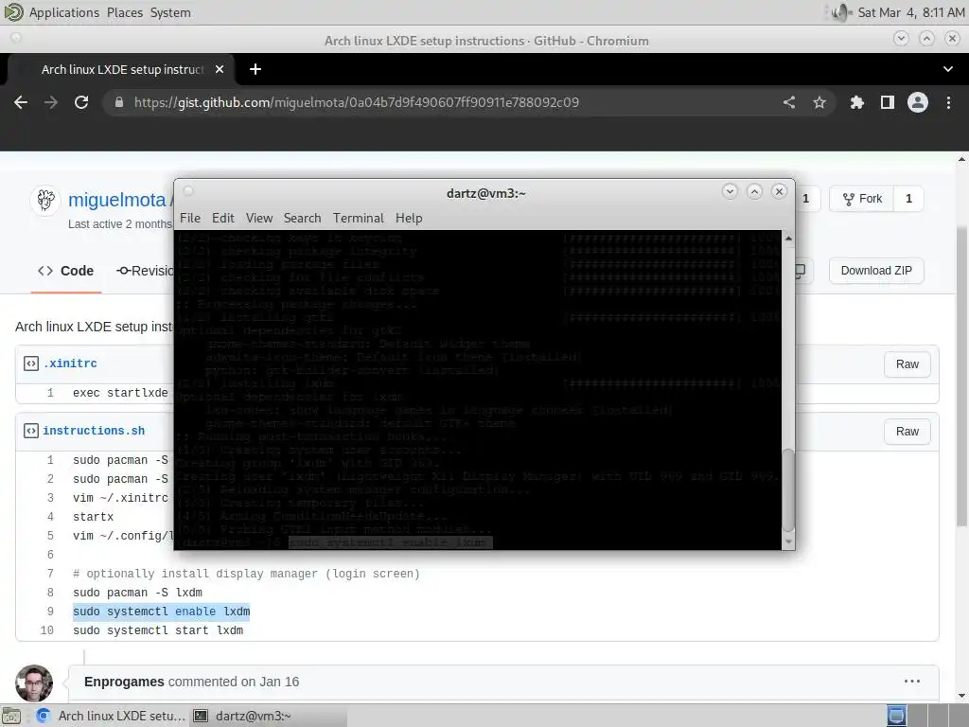Select the Arch linux LXDE setup tab
This screenshot has width=969, height=727.
tap(122, 69)
